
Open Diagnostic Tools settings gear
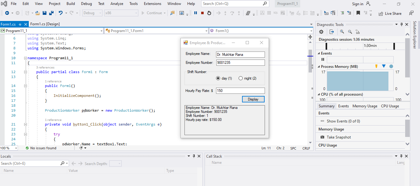tap(321, 32)
